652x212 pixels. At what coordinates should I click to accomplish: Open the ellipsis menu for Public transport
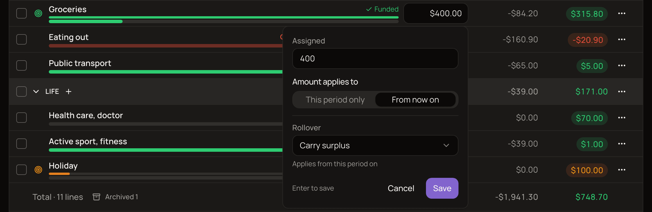click(x=621, y=65)
